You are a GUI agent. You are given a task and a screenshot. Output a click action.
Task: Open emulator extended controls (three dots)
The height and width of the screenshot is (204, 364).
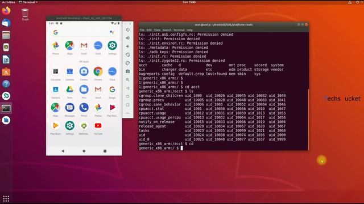(x=127, y=113)
